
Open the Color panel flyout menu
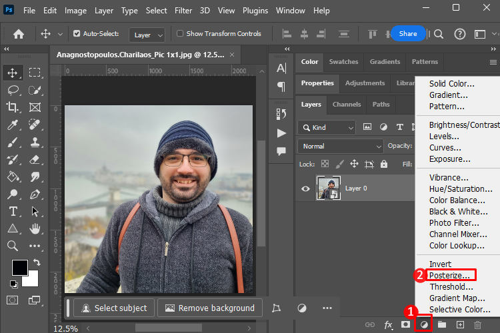[x=493, y=62]
